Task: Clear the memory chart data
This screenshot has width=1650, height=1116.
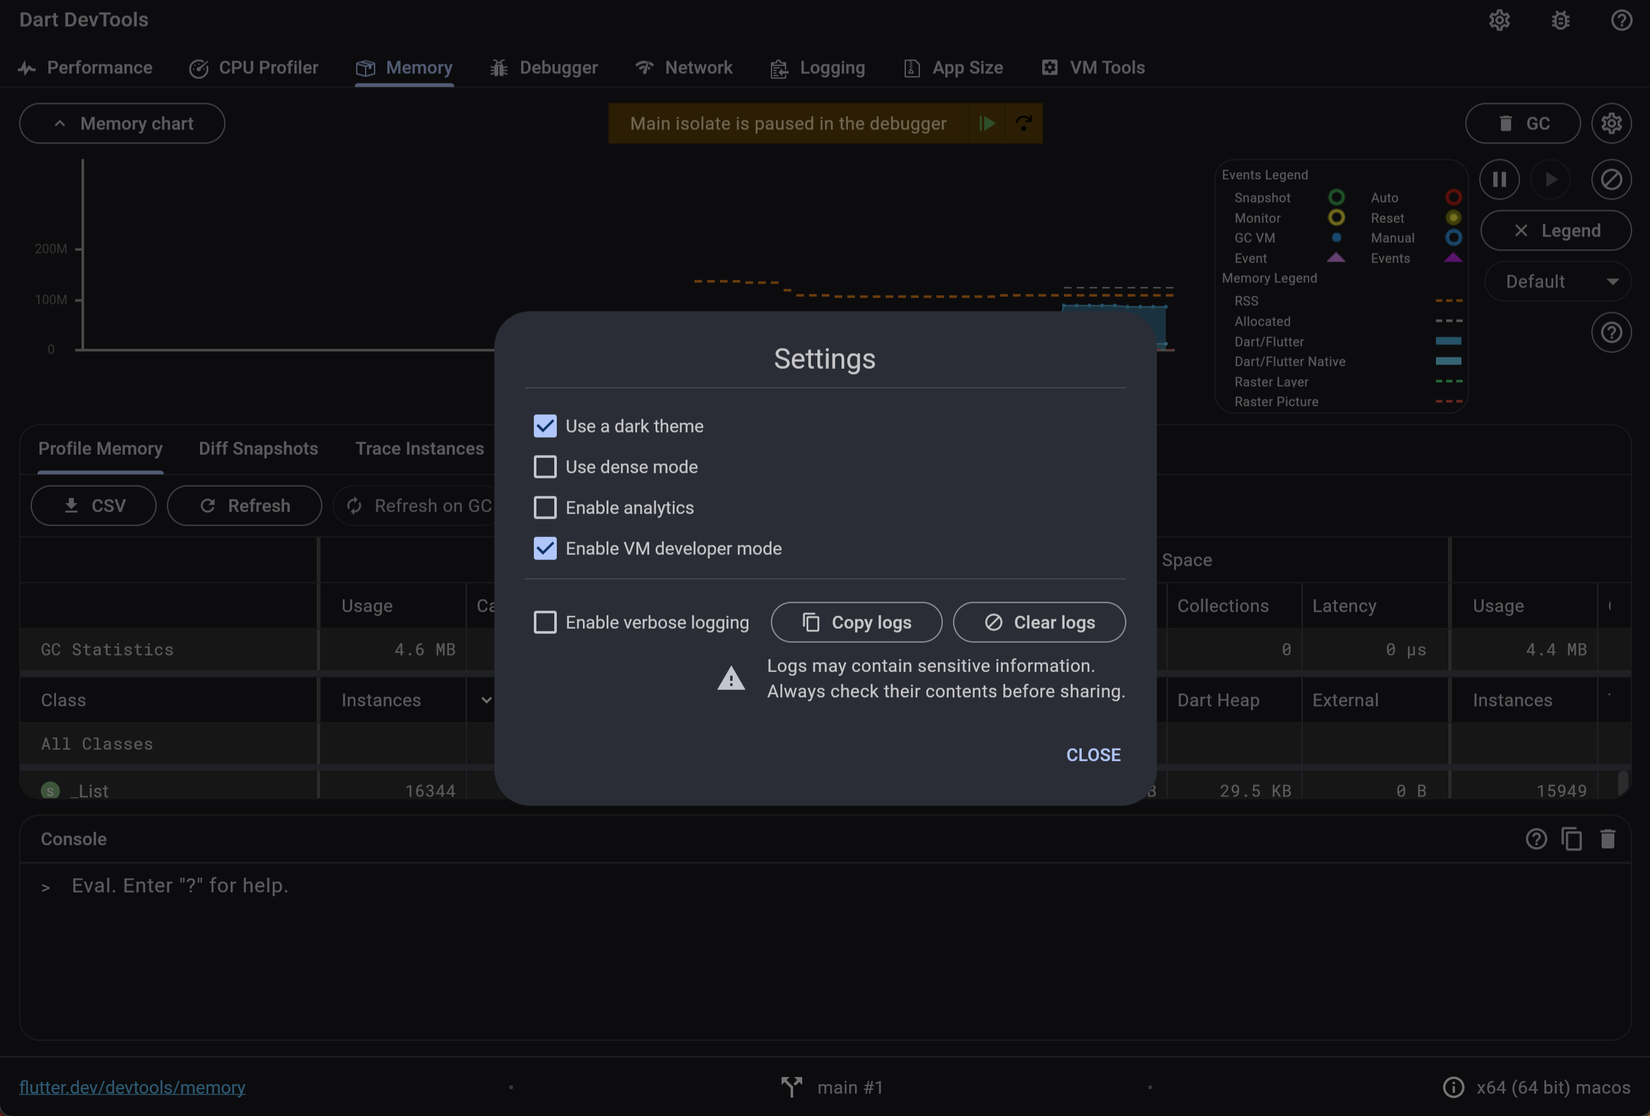Action: click(1611, 180)
